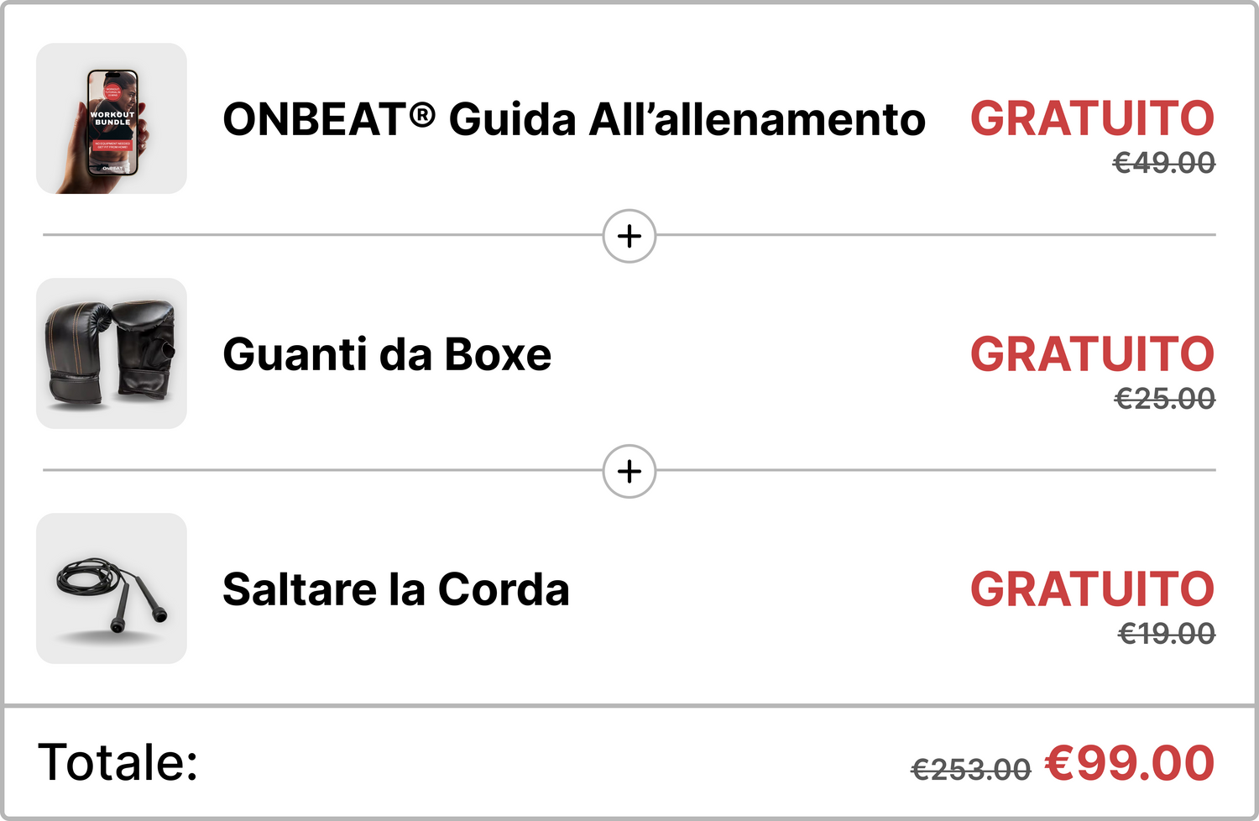1259x821 pixels.
Task: Select the boxing gloves product image
Action: [x=112, y=353]
